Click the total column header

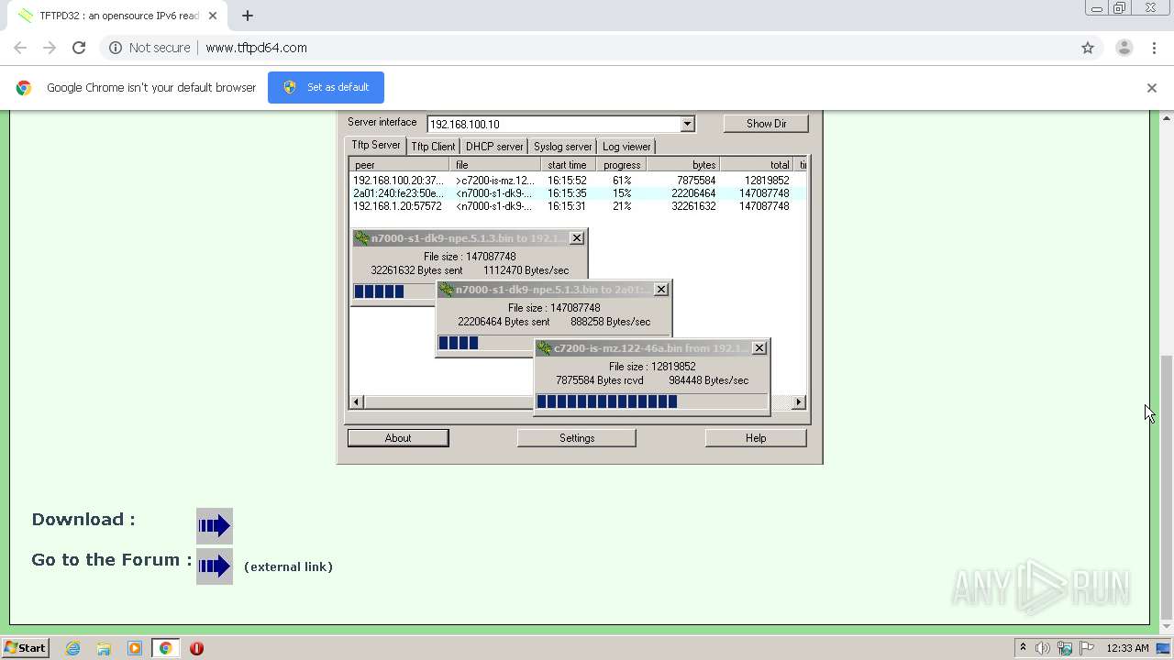point(757,165)
